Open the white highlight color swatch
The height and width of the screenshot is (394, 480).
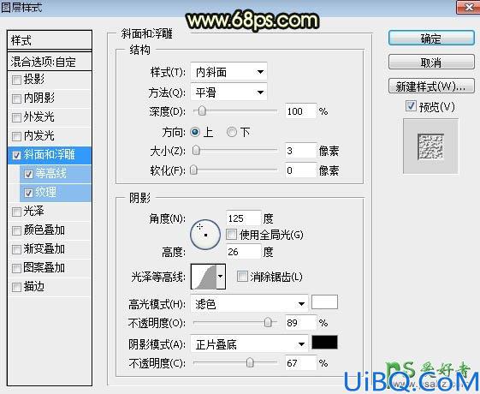324,302
